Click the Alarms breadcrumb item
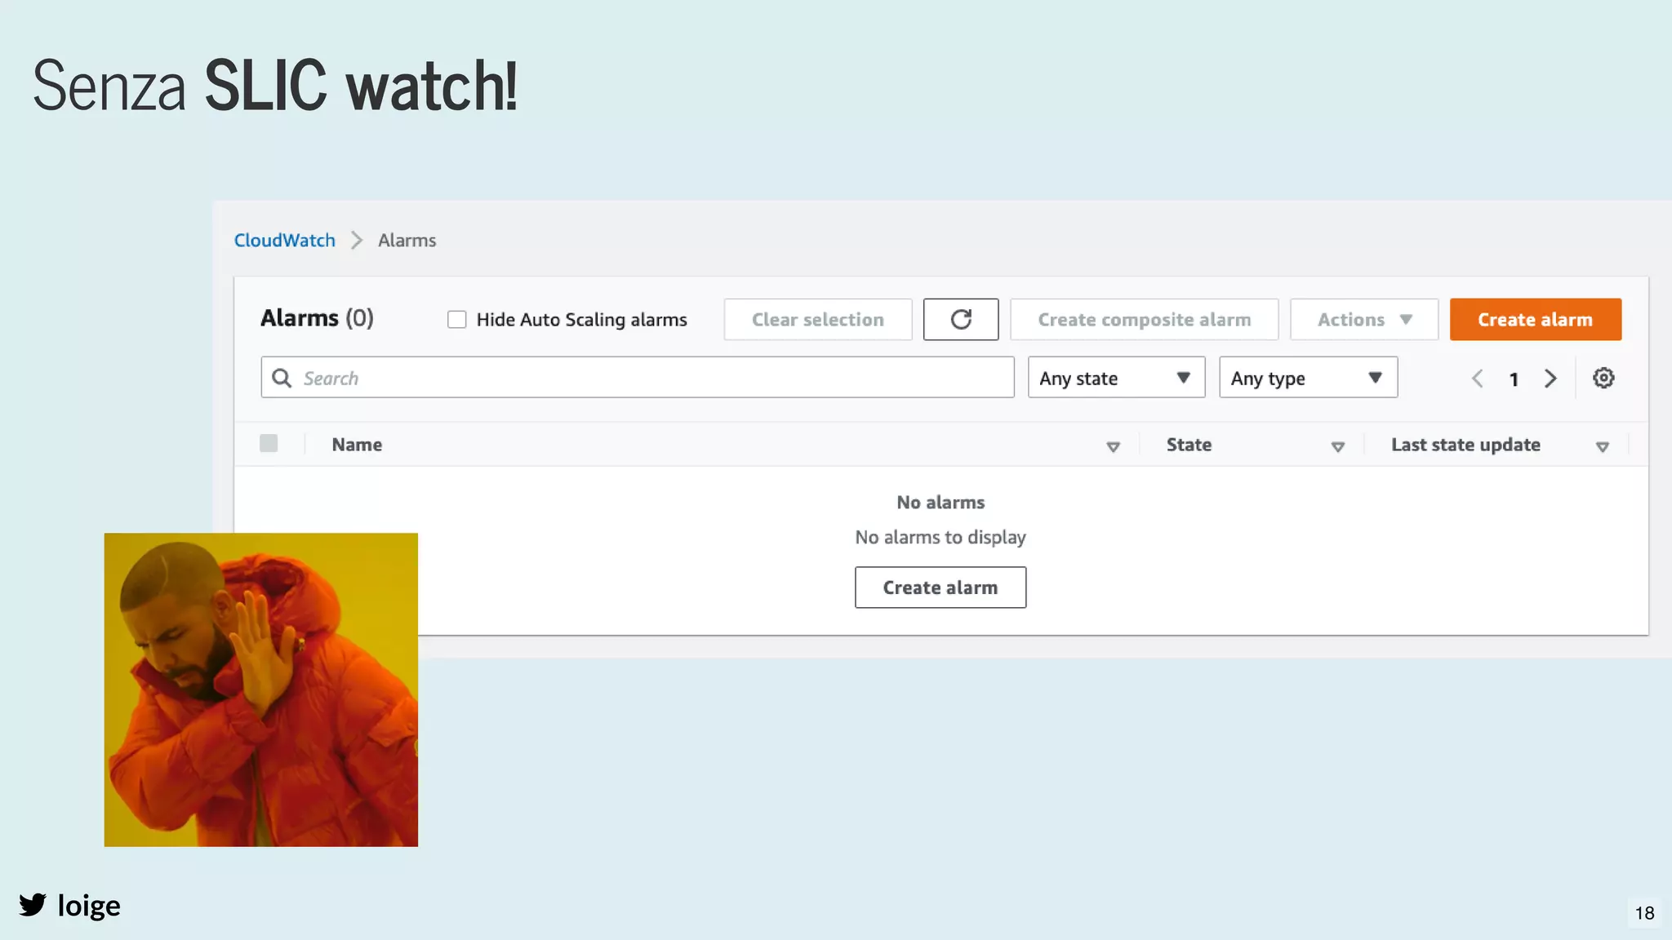Image resolution: width=1672 pixels, height=940 pixels. [407, 240]
